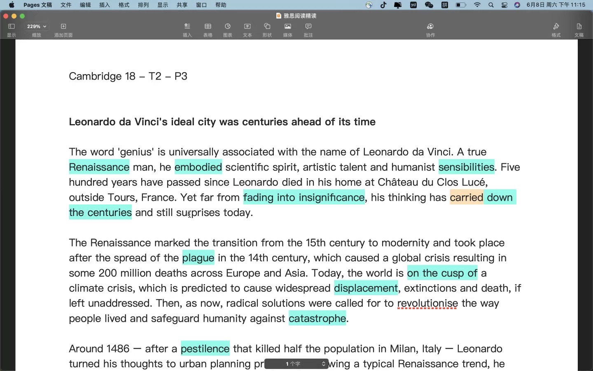The height and width of the screenshot is (371, 593).
Task: Click the heading Cambridge 18 – T2 – P3
Action: [128, 76]
